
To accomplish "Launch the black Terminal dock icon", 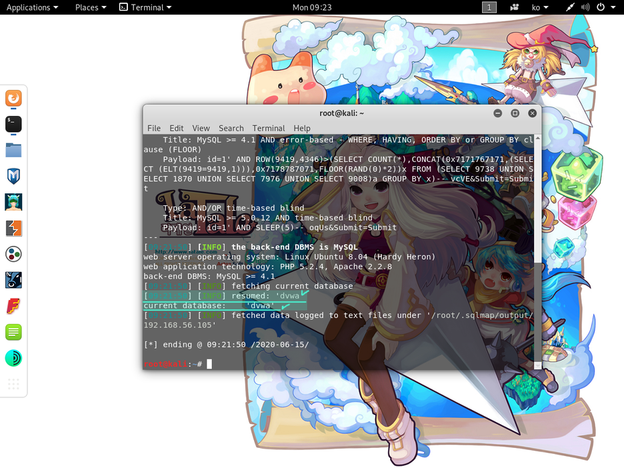I will pyautogui.click(x=13, y=124).
